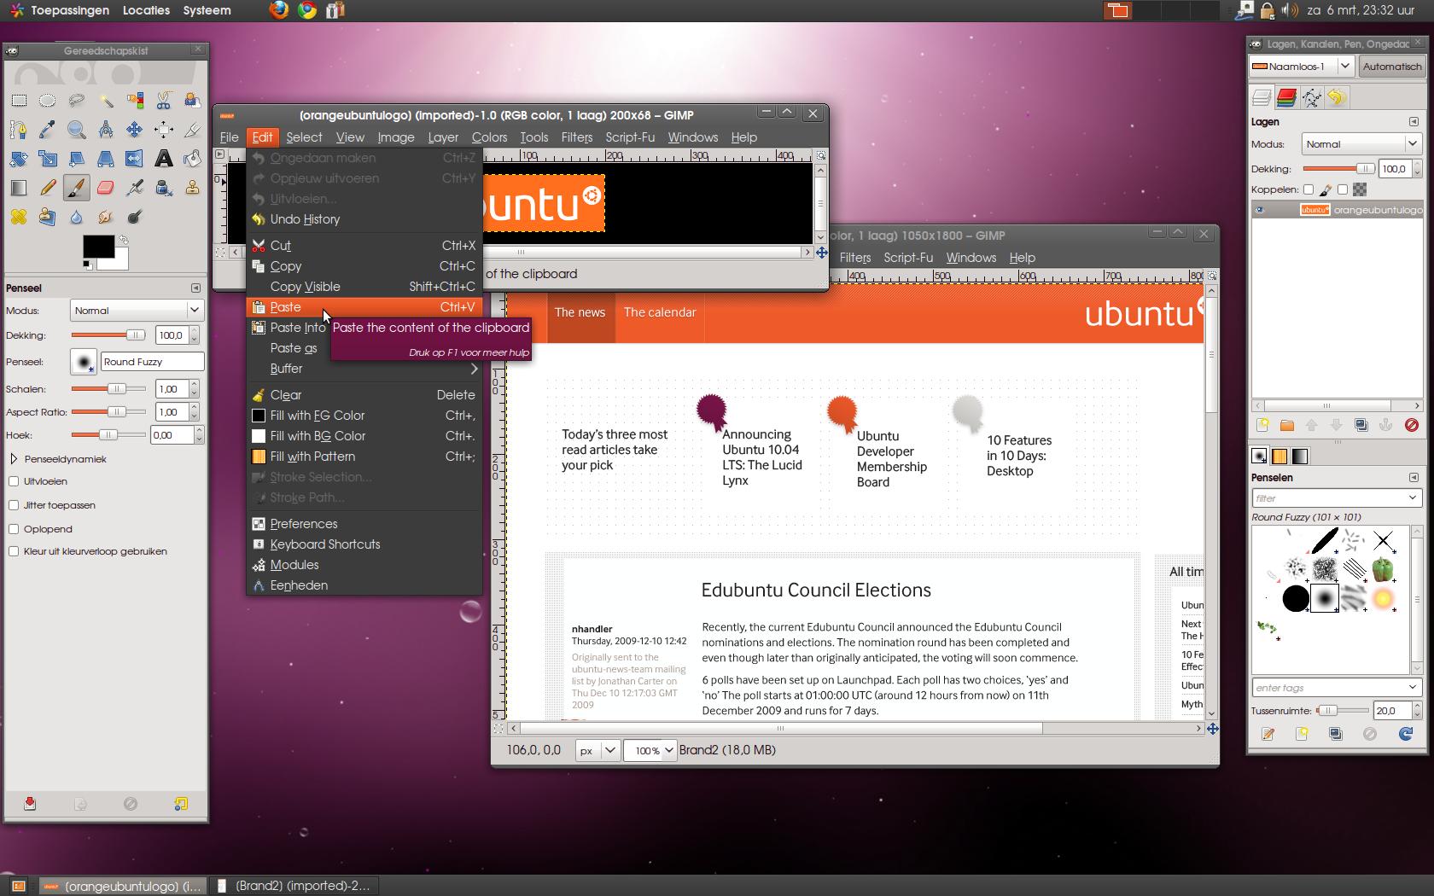Select the Ellipse Select tool
Viewport: 1434px width, 896px height.
coord(48,101)
